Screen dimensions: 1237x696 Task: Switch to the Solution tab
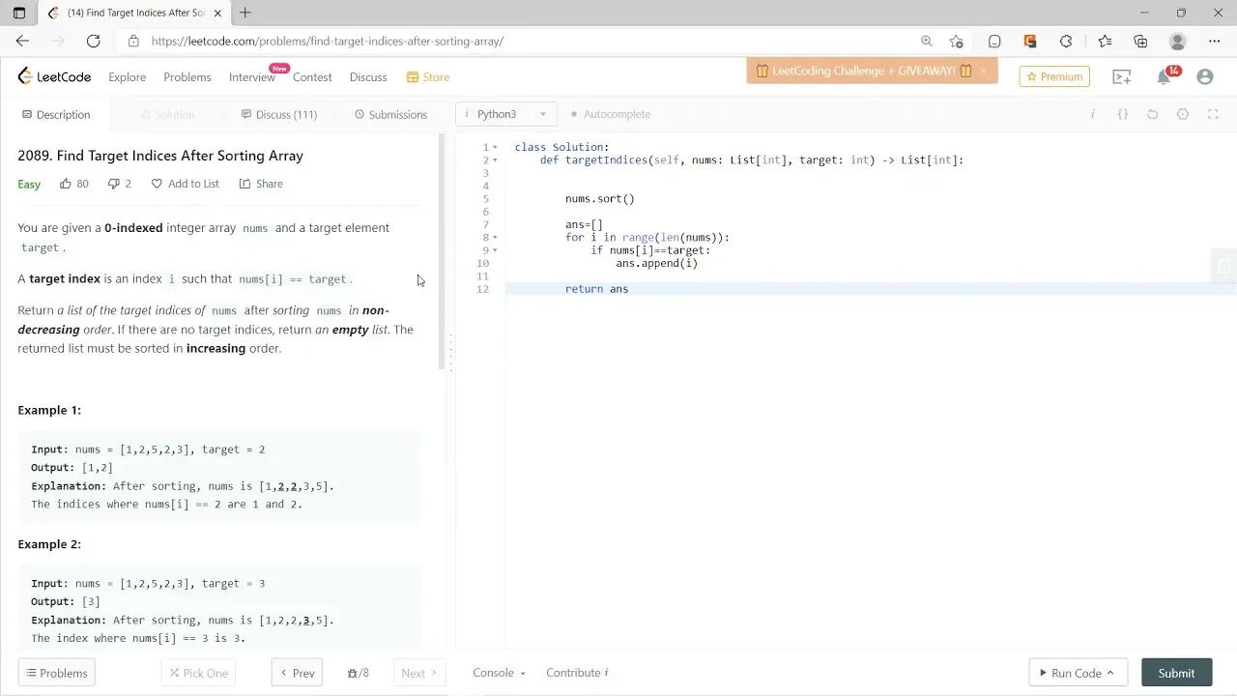tap(167, 114)
